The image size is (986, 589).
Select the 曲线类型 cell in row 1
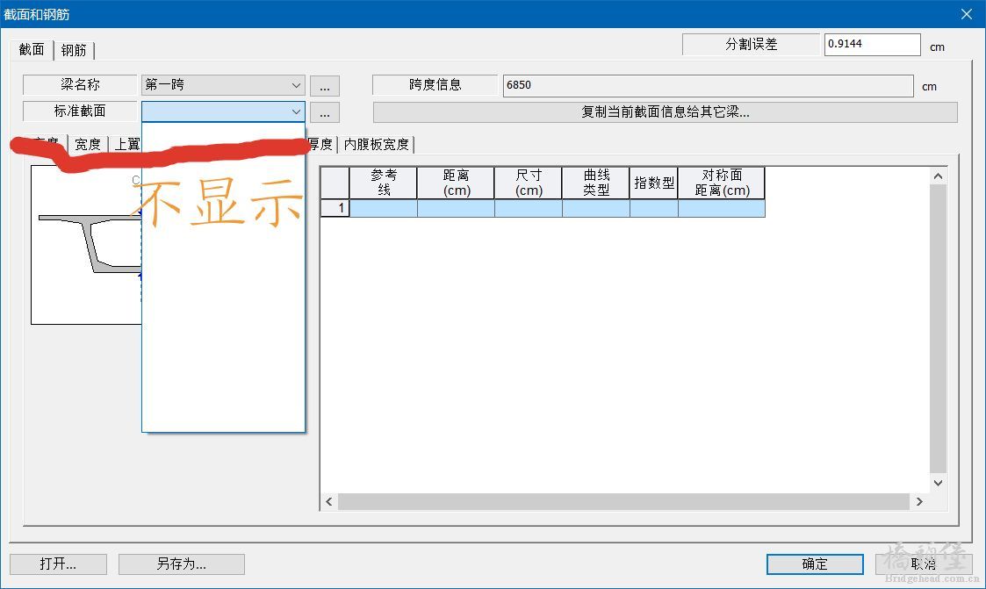(x=596, y=208)
